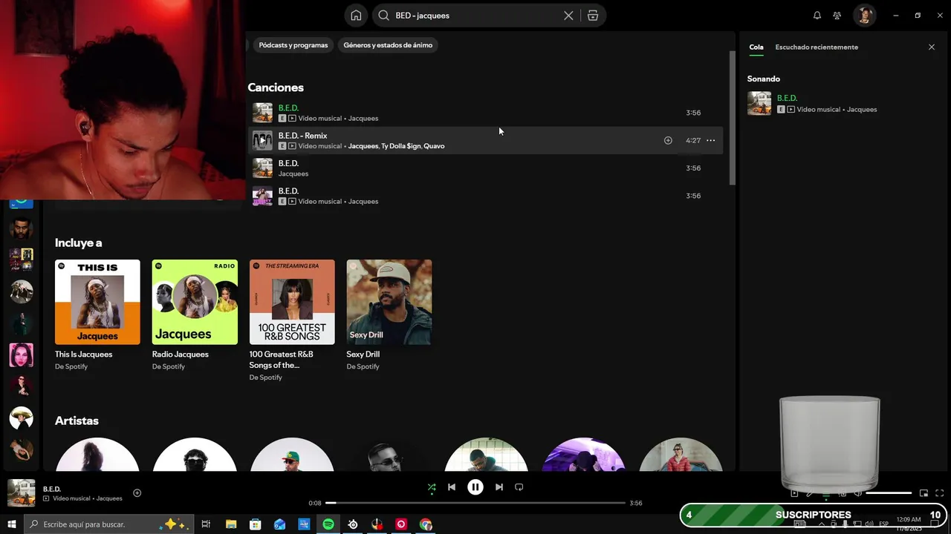Click the Canciones section heading
The width and height of the screenshot is (951, 534).
pyautogui.click(x=276, y=88)
